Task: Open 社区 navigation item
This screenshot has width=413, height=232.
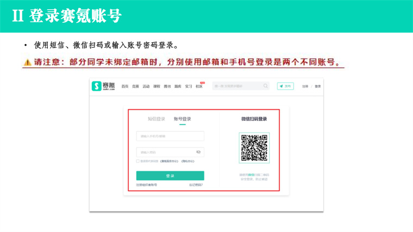Action: tap(199, 86)
